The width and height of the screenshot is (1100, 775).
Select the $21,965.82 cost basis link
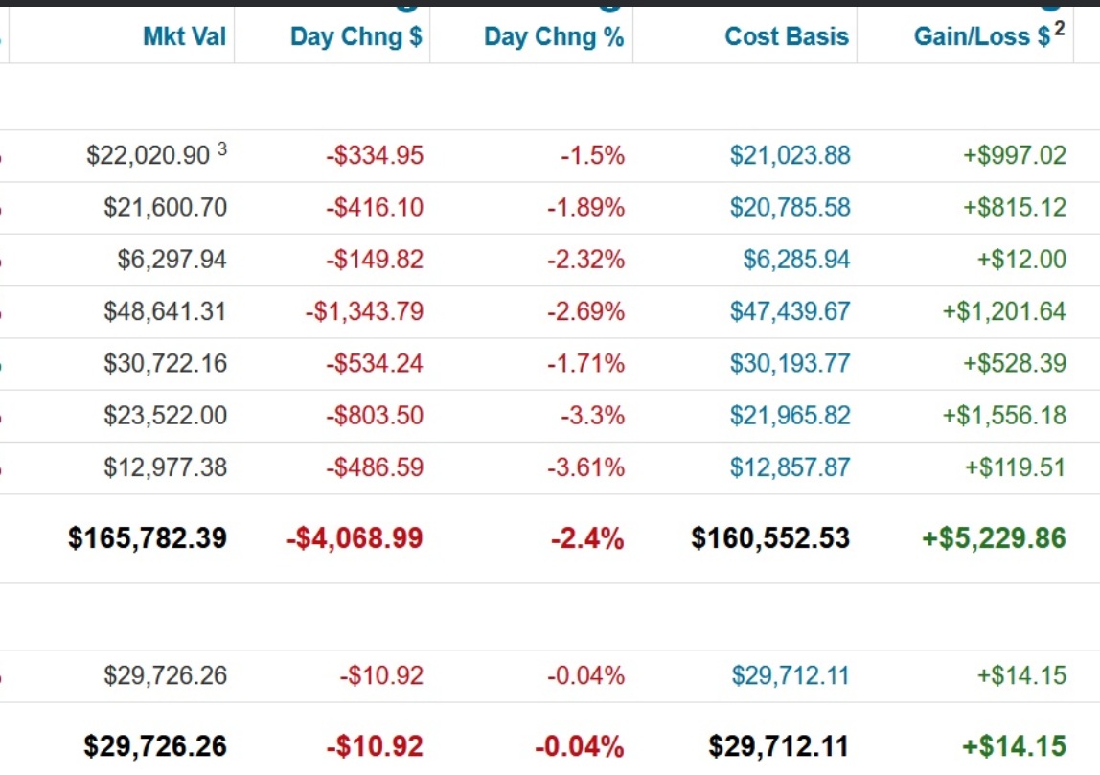[x=790, y=415]
